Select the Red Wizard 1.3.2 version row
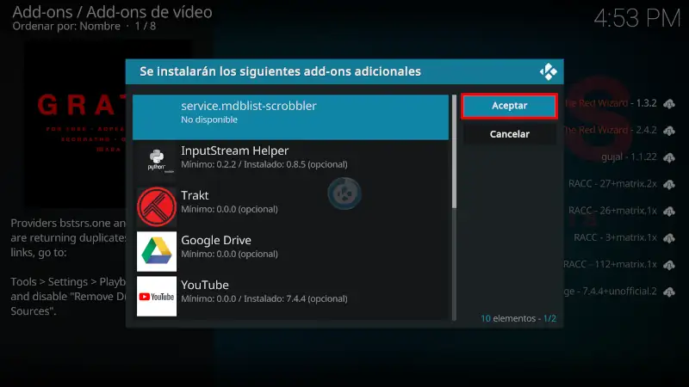689x387 pixels. click(622, 103)
